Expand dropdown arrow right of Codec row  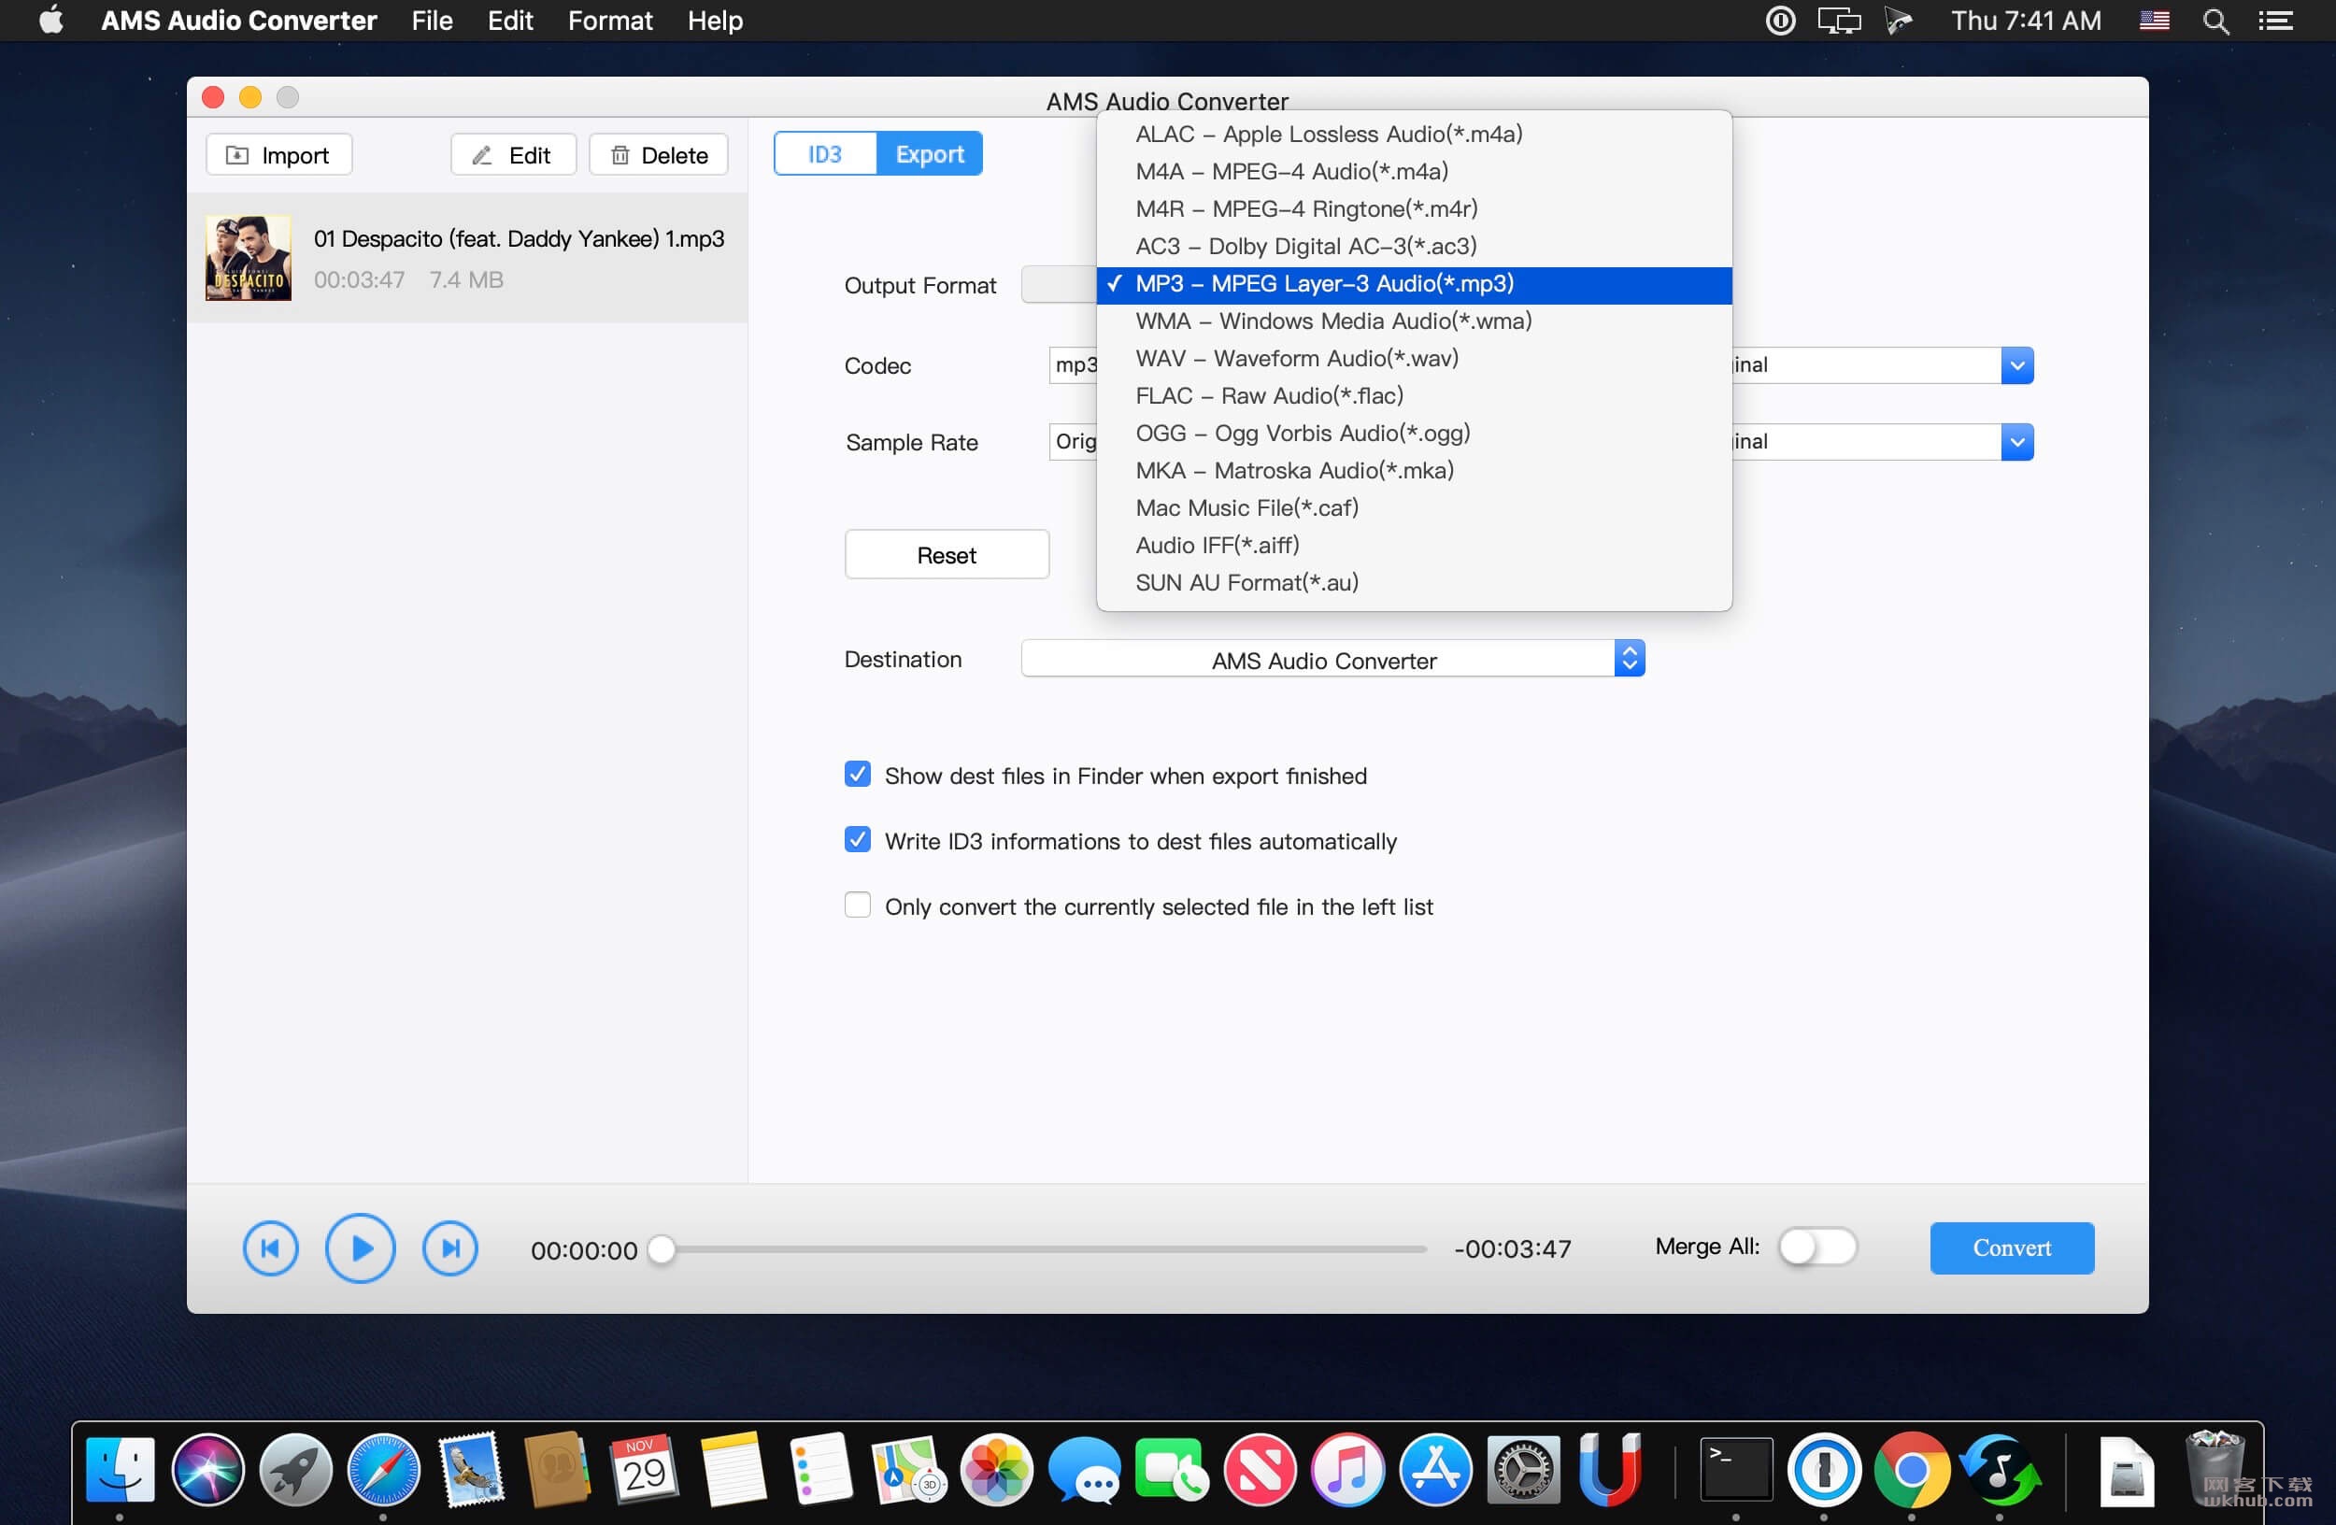click(x=2016, y=365)
